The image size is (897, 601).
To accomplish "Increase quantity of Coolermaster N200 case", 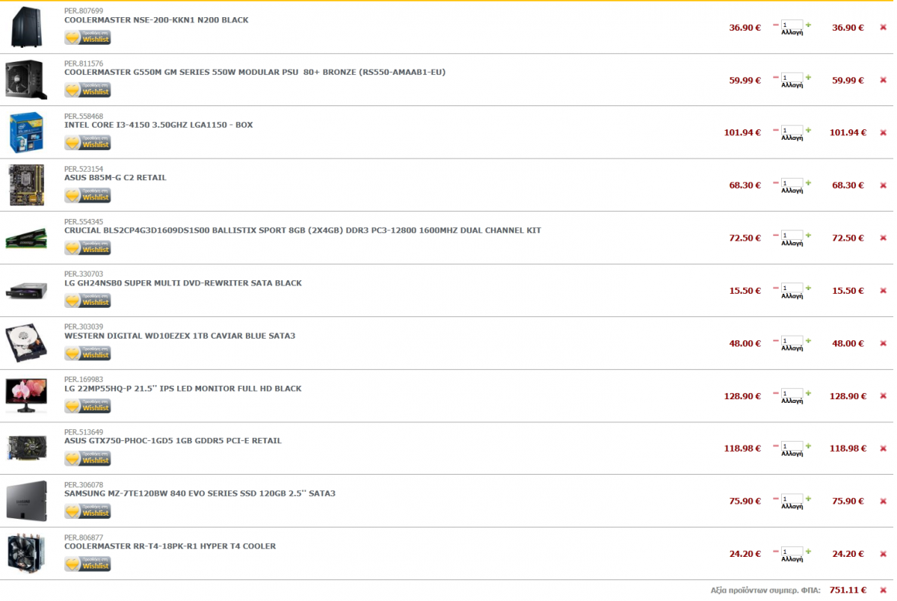I will click(x=808, y=25).
